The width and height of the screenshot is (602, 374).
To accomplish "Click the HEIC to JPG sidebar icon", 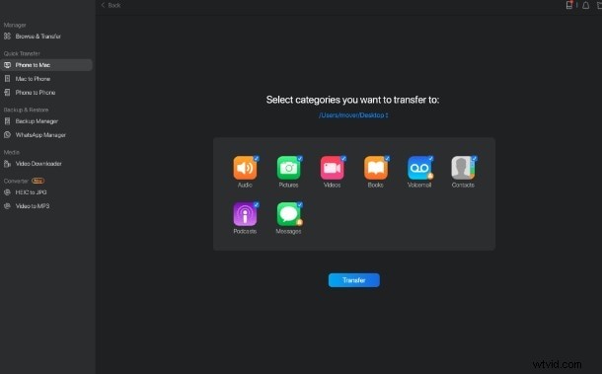I will point(7,192).
